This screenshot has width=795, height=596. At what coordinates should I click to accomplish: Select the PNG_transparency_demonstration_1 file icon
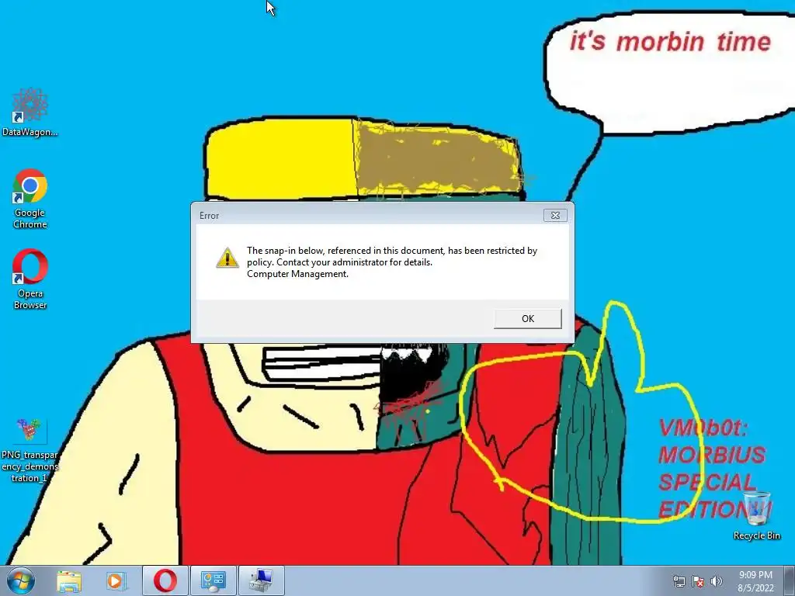pyautogui.click(x=30, y=451)
